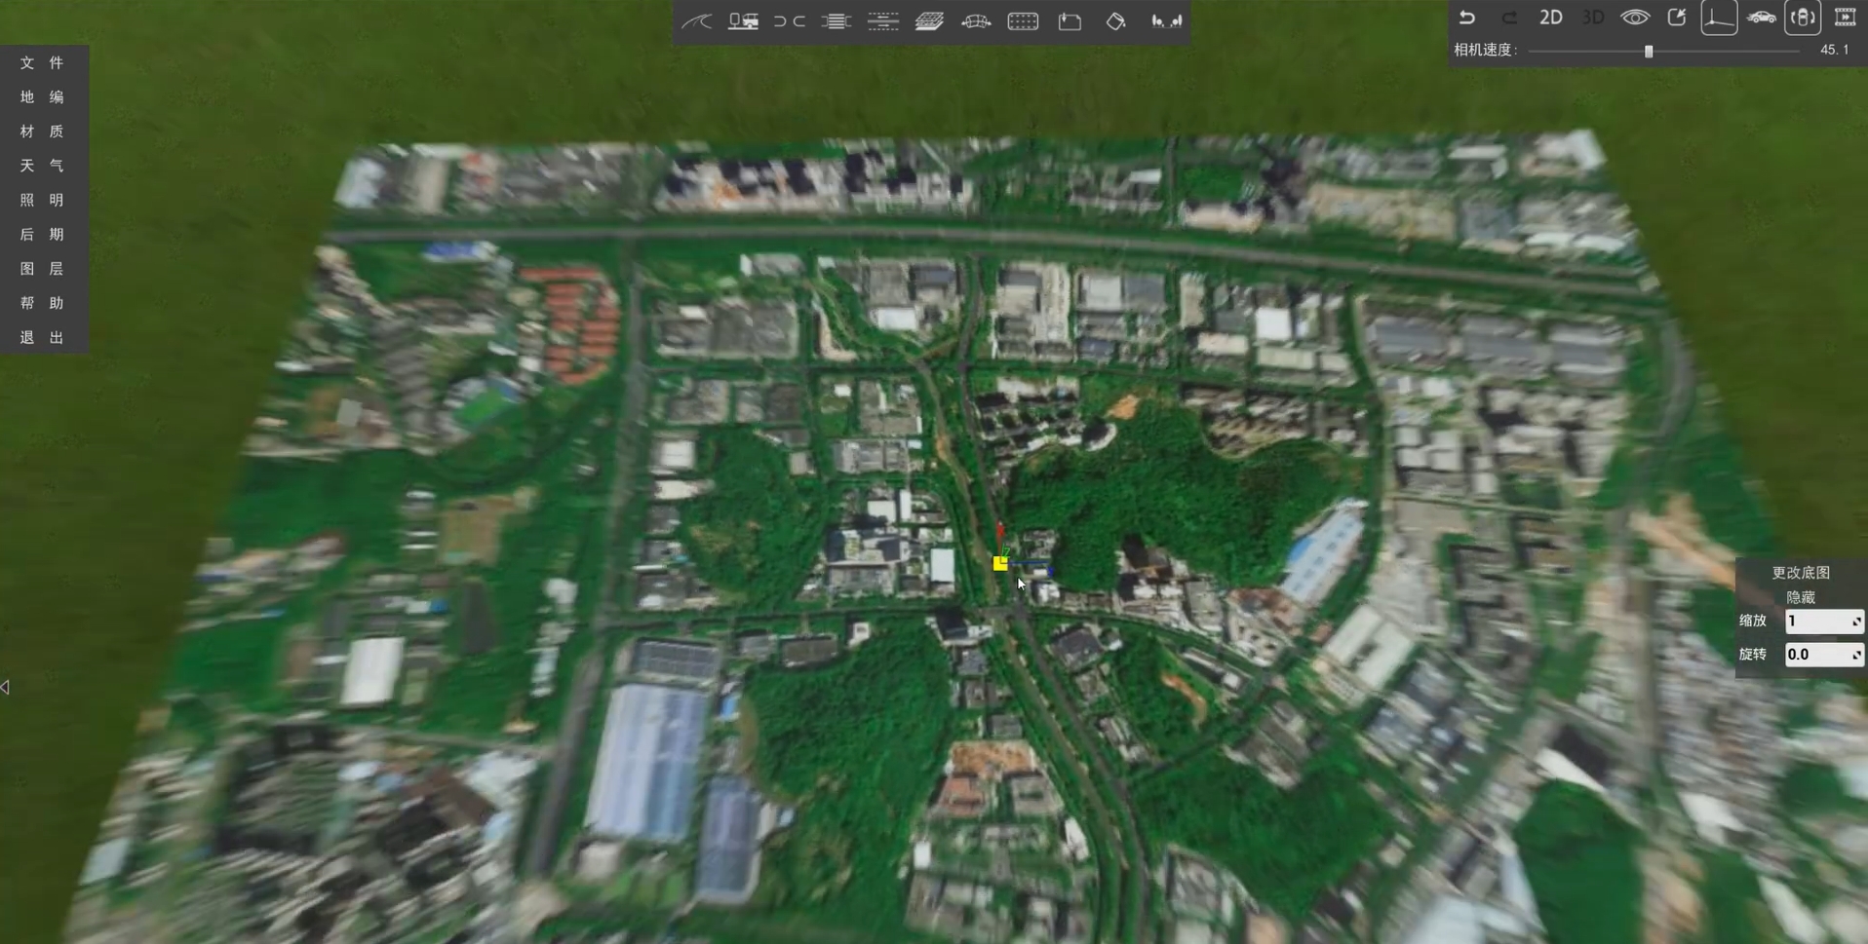Click the 旋转 field stepper arrows
Viewport: 1868px width, 944px height.
point(1856,654)
